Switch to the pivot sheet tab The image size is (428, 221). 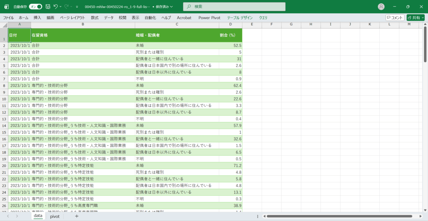coord(55,216)
